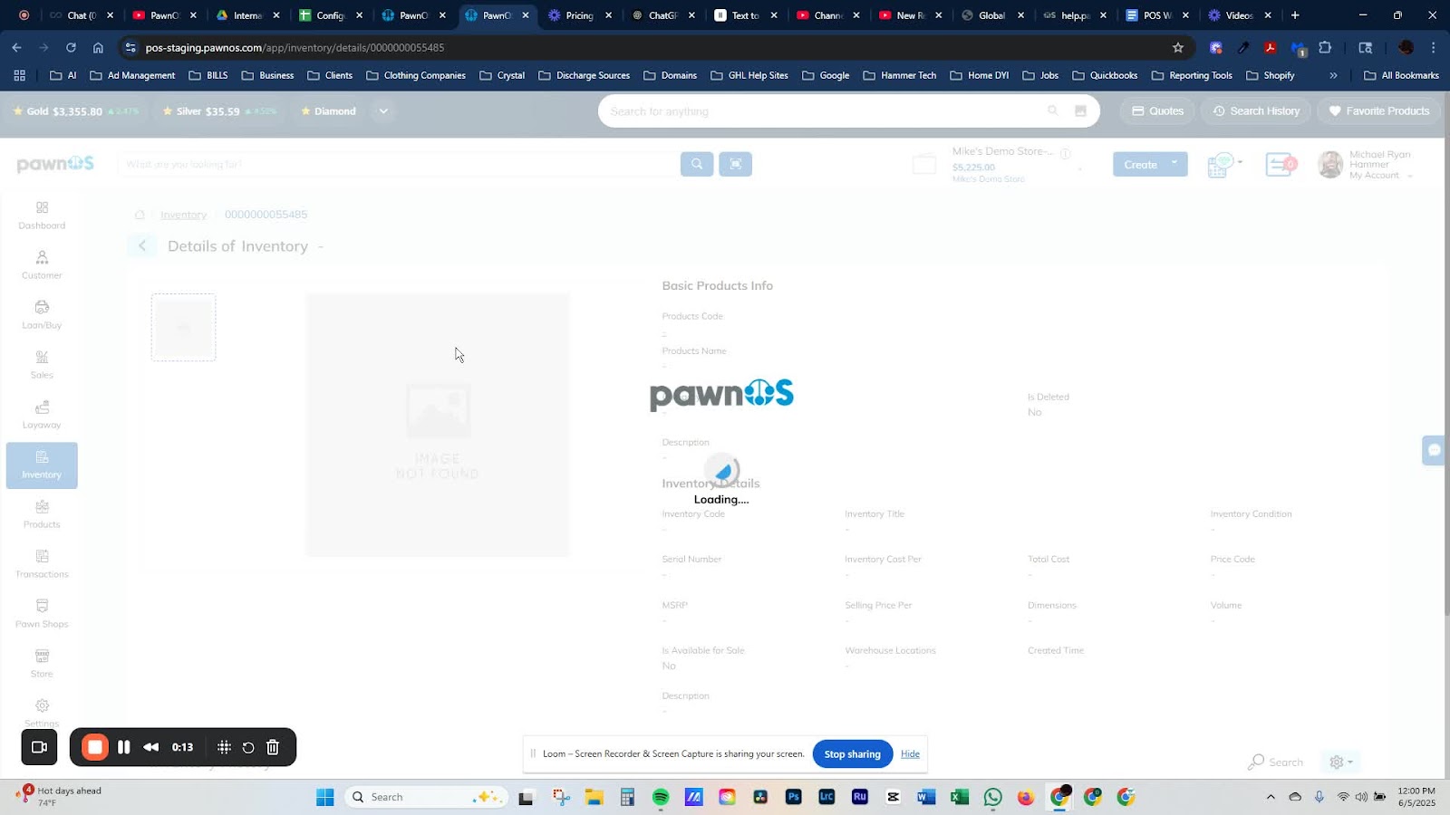Click the Gold price ticker

tap(75, 111)
